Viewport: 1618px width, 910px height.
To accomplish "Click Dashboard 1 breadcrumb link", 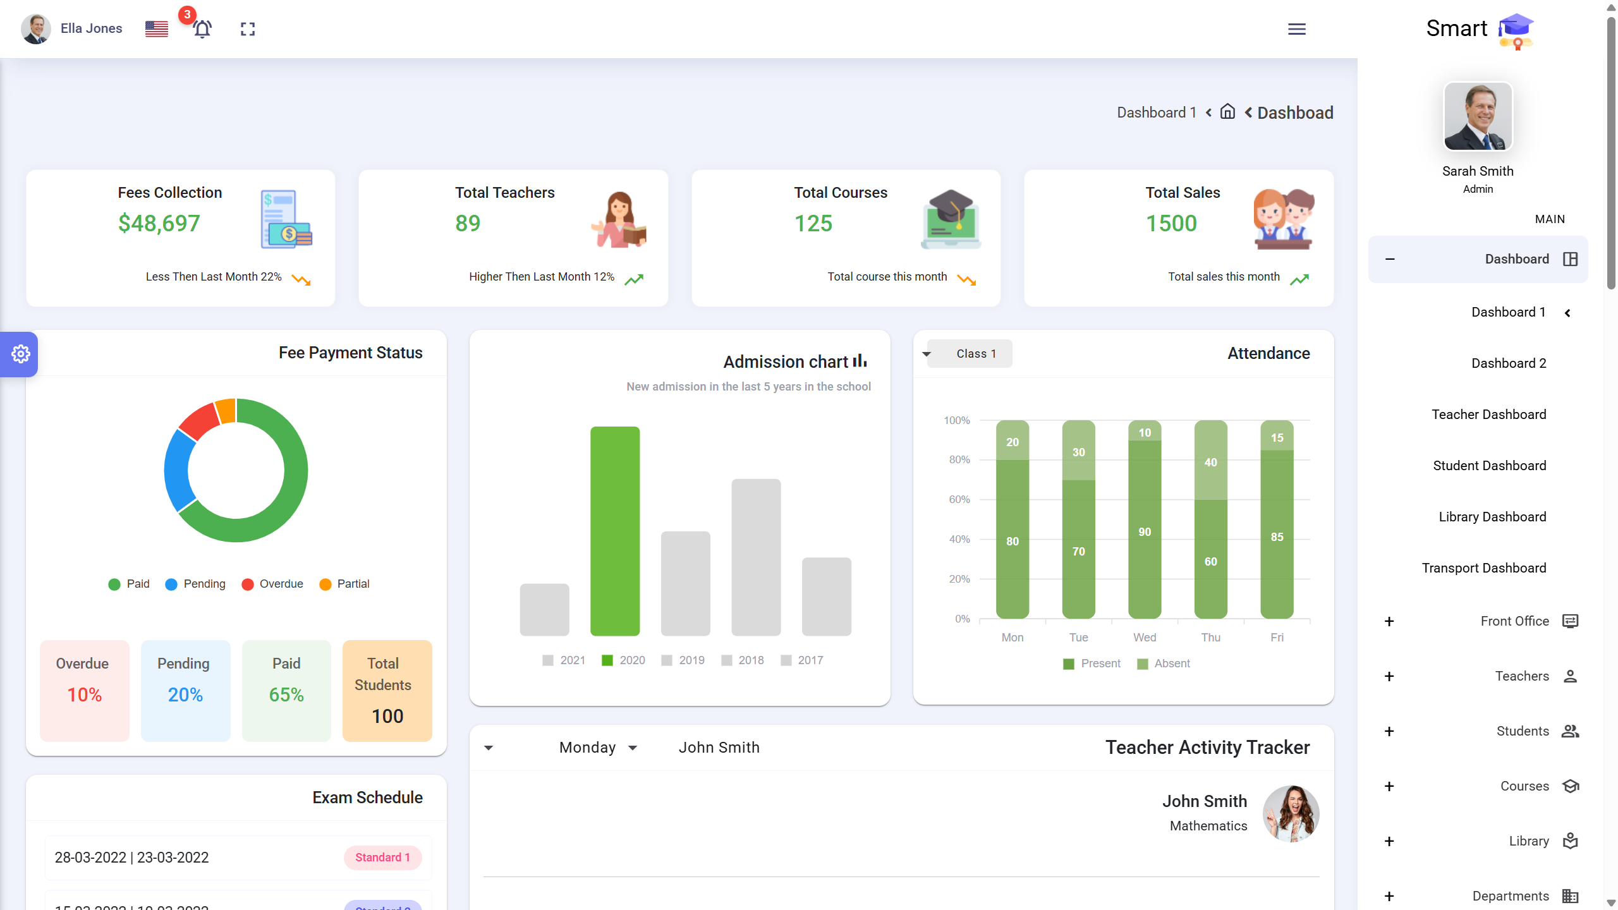I will 1156,112.
